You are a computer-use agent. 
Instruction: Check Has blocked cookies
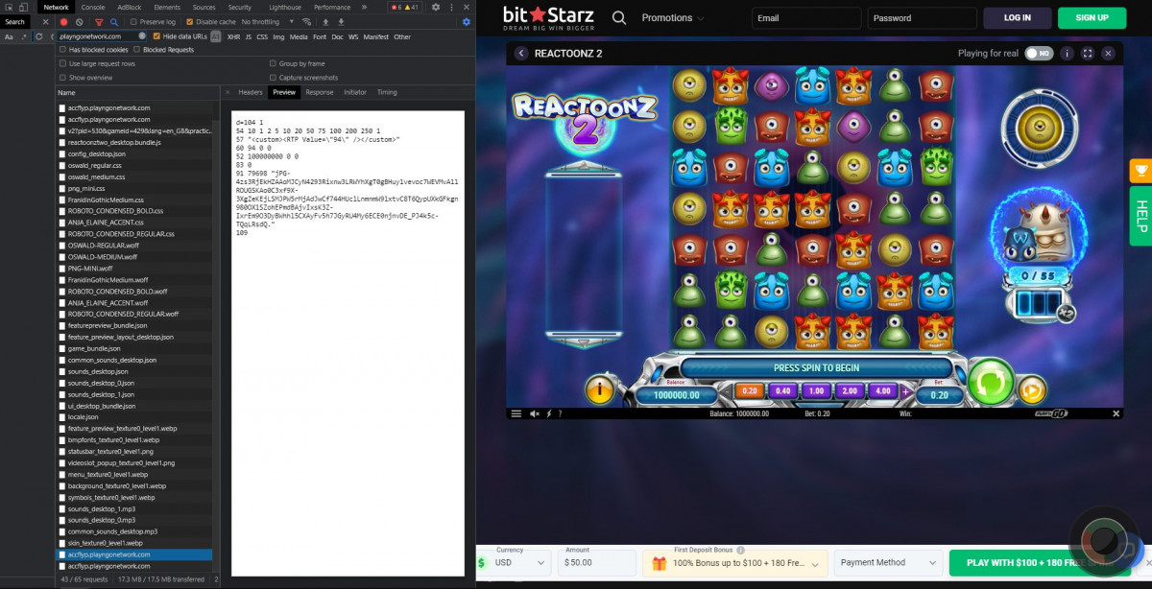click(x=63, y=49)
